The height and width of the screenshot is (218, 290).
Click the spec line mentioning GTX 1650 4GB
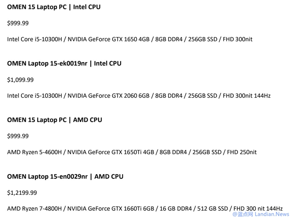click(x=130, y=39)
